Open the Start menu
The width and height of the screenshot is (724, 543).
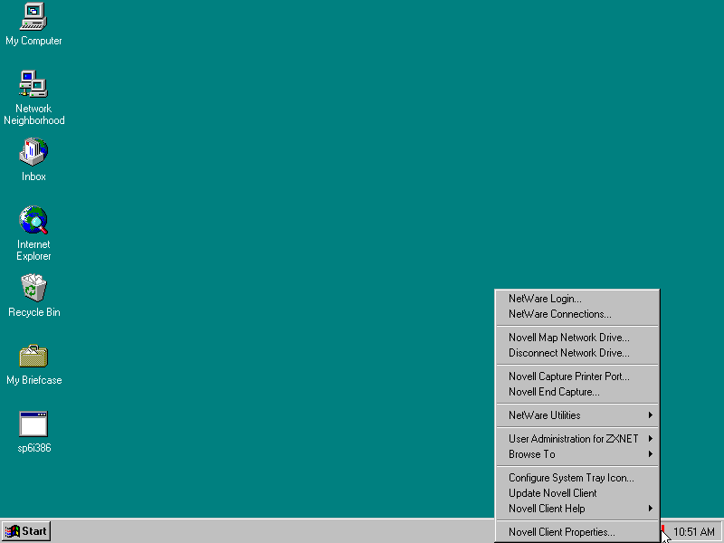(26, 531)
